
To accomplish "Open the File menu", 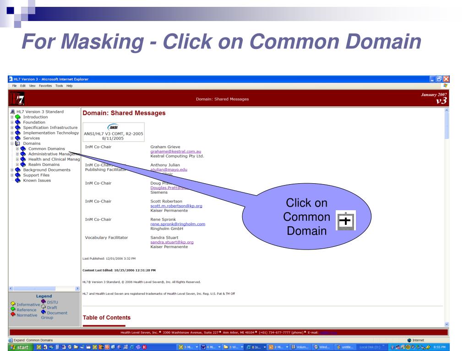I will (14, 85).
